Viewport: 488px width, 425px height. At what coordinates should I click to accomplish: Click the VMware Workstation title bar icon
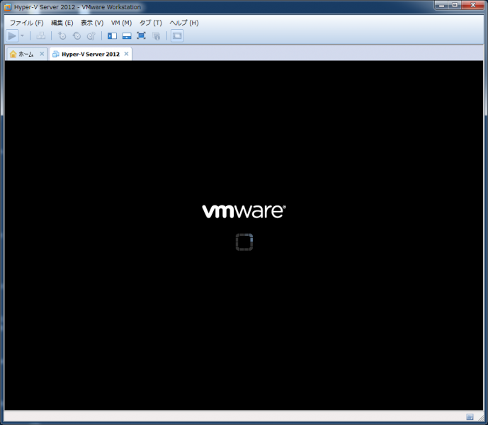(8, 7)
